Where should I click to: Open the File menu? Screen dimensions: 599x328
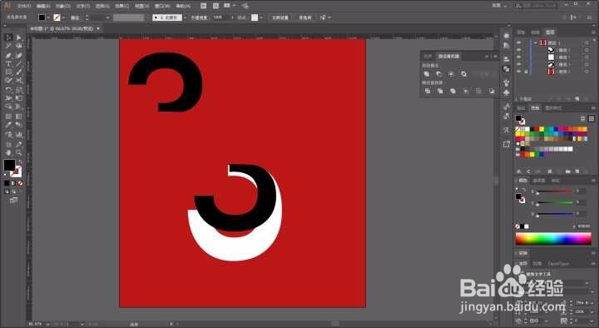click(x=23, y=6)
